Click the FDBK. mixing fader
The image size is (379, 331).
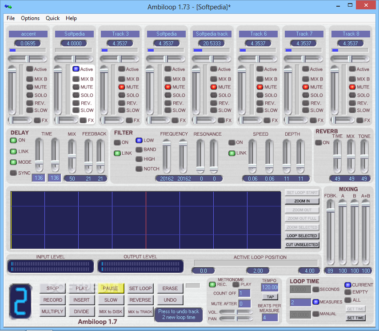pyautogui.click(x=331, y=233)
